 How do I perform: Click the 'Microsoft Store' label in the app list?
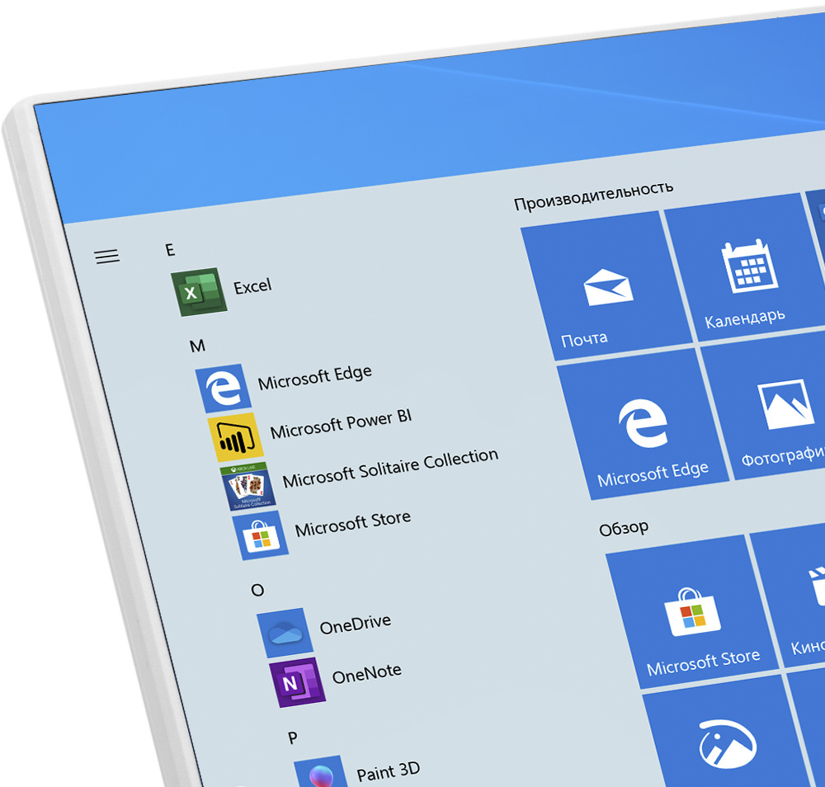click(x=352, y=524)
